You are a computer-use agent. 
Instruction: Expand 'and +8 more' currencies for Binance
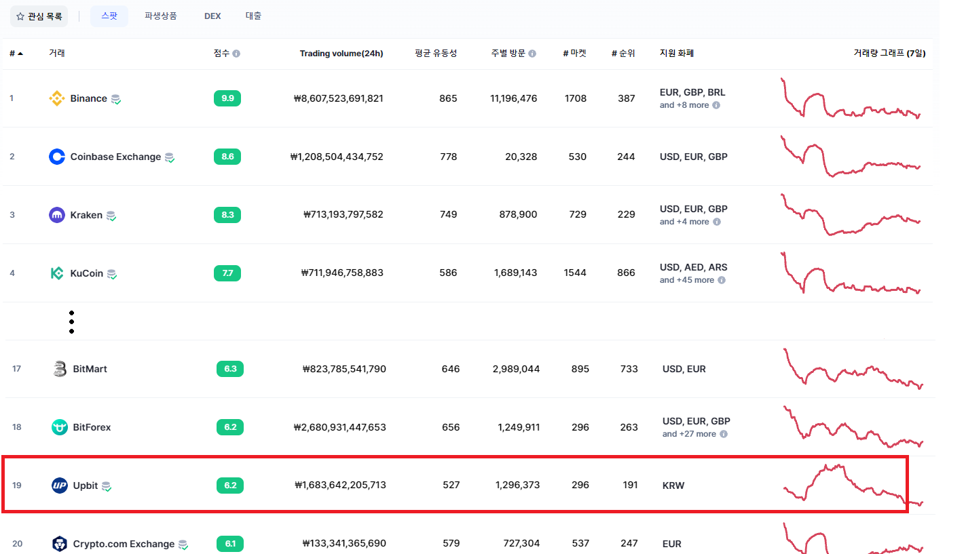pyautogui.click(x=684, y=106)
